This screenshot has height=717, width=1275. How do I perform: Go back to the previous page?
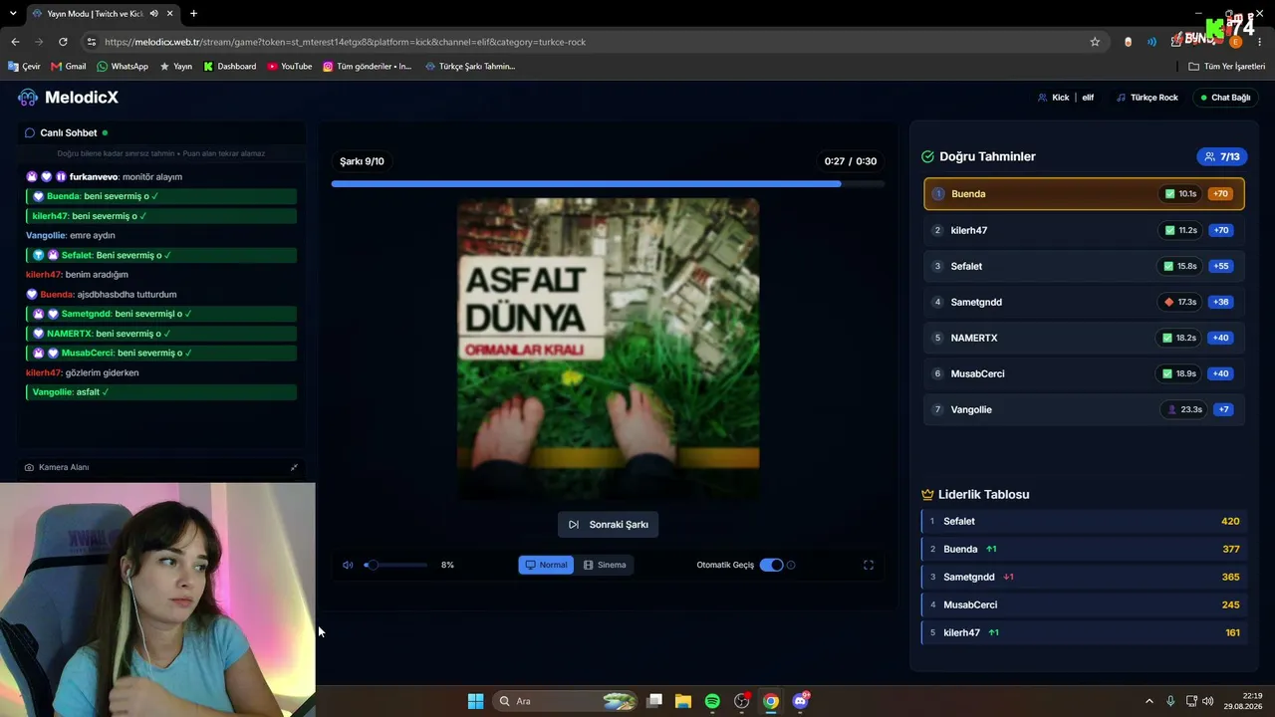tap(15, 42)
